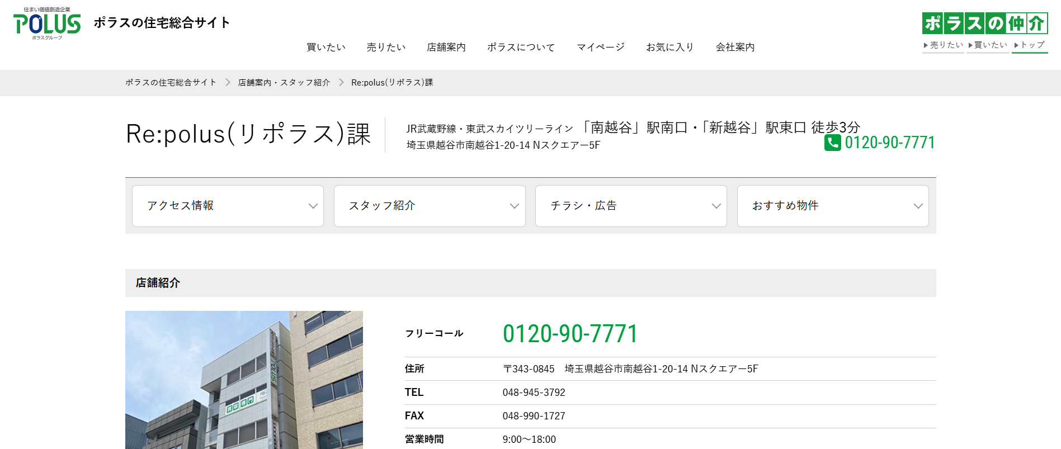Open the お気に入り menu item
1061x449 pixels.
670,47
